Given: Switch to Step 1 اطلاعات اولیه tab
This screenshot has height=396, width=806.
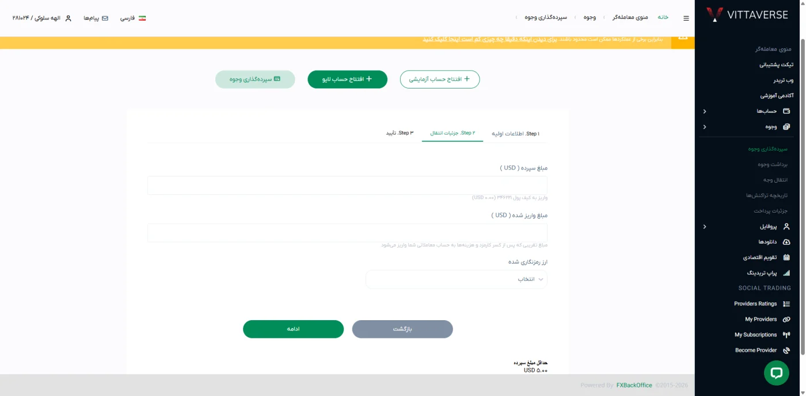Looking at the screenshot, I should point(515,133).
